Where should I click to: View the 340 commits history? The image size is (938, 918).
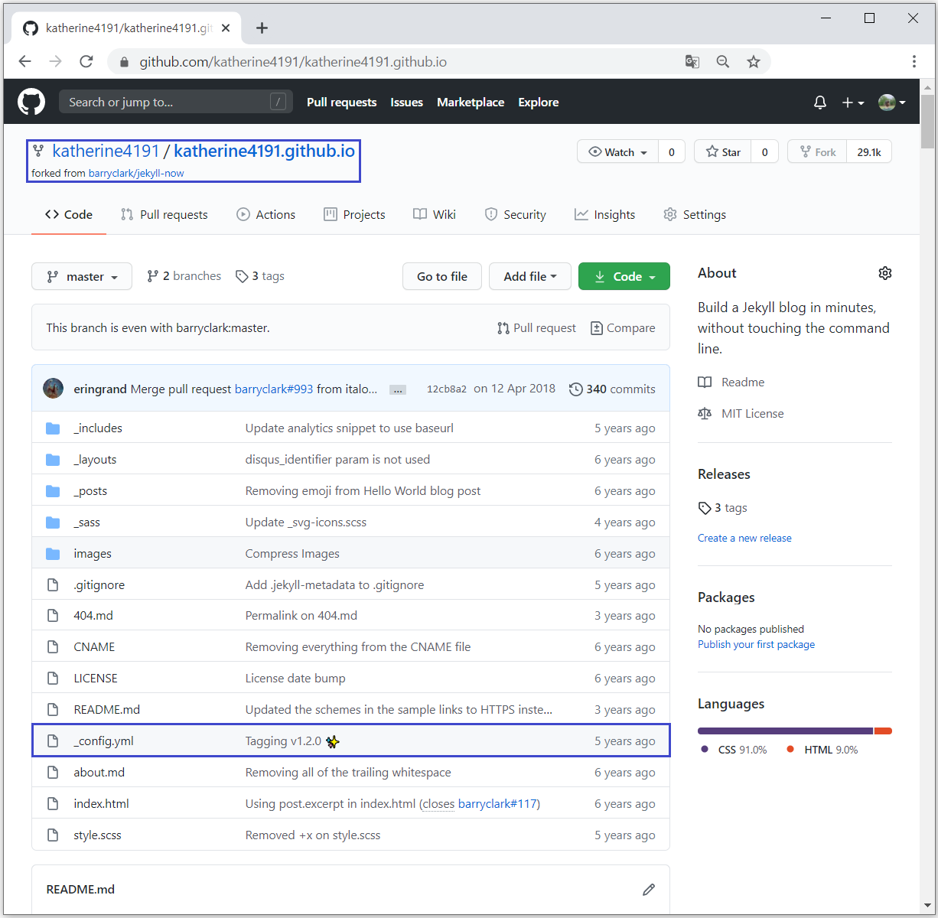tap(612, 389)
